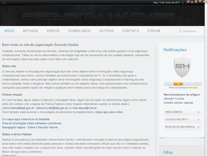Click the 'Sobre nós' heading
The height and width of the screenshot is (156, 208).
(x=9, y=66)
